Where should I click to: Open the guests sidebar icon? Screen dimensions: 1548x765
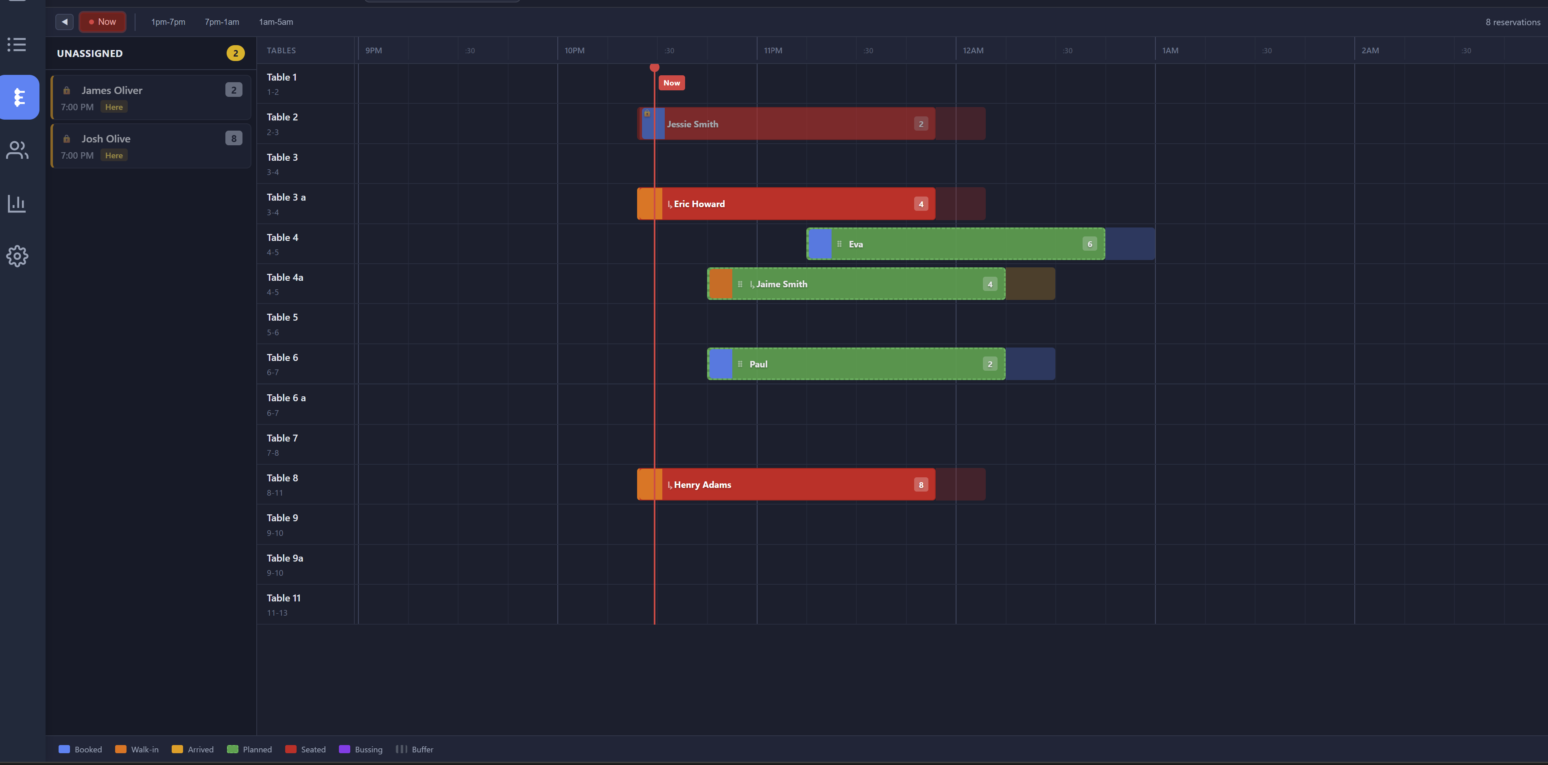coord(17,150)
